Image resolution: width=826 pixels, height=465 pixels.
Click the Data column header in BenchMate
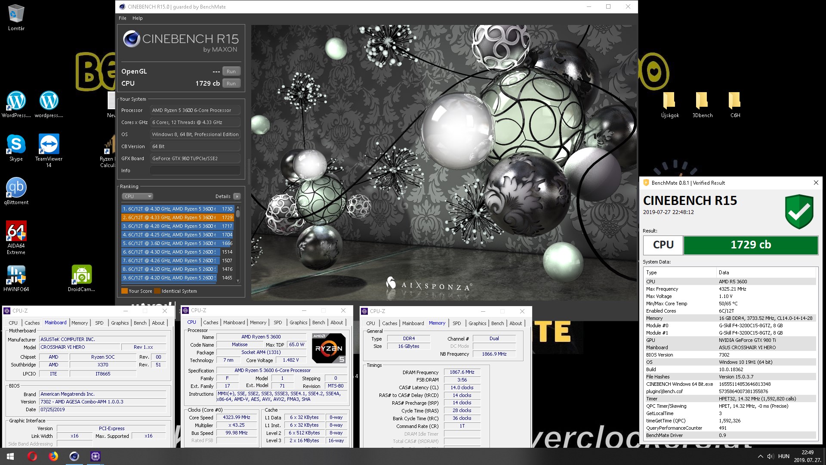pyautogui.click(x=766, y=273)
